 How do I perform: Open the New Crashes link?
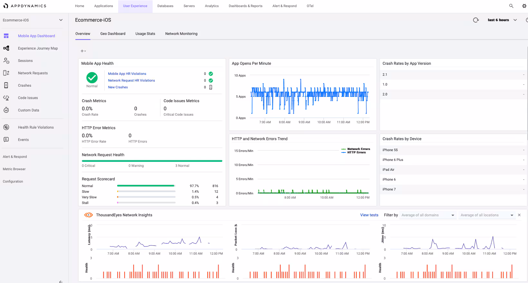(x=118, y=87)
